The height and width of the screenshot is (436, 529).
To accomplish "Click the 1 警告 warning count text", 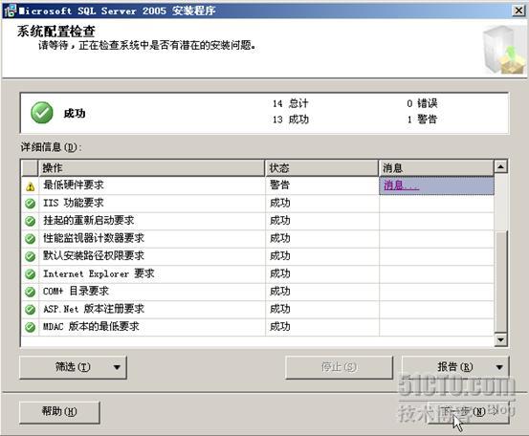I will 422,120.
